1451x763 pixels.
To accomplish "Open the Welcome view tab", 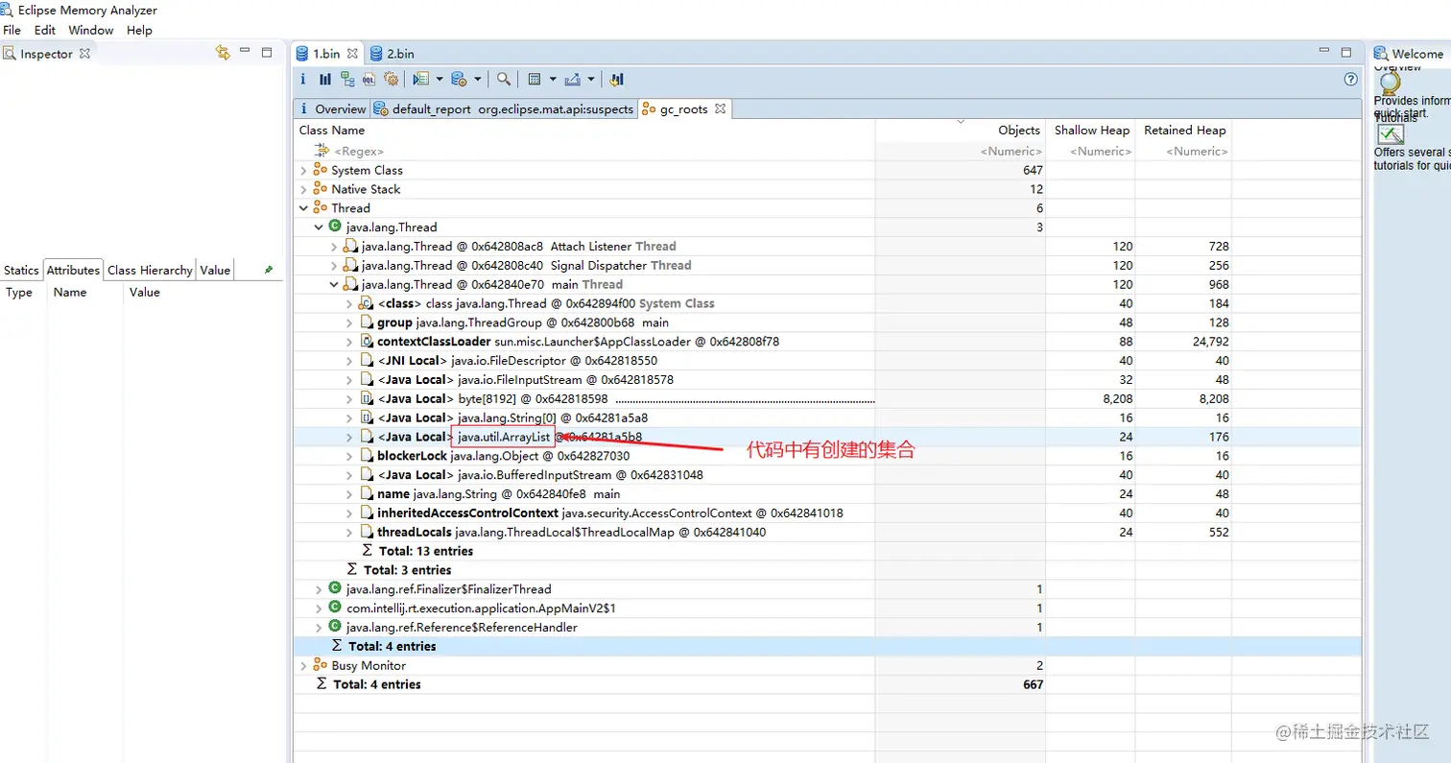I will 1410,54.
